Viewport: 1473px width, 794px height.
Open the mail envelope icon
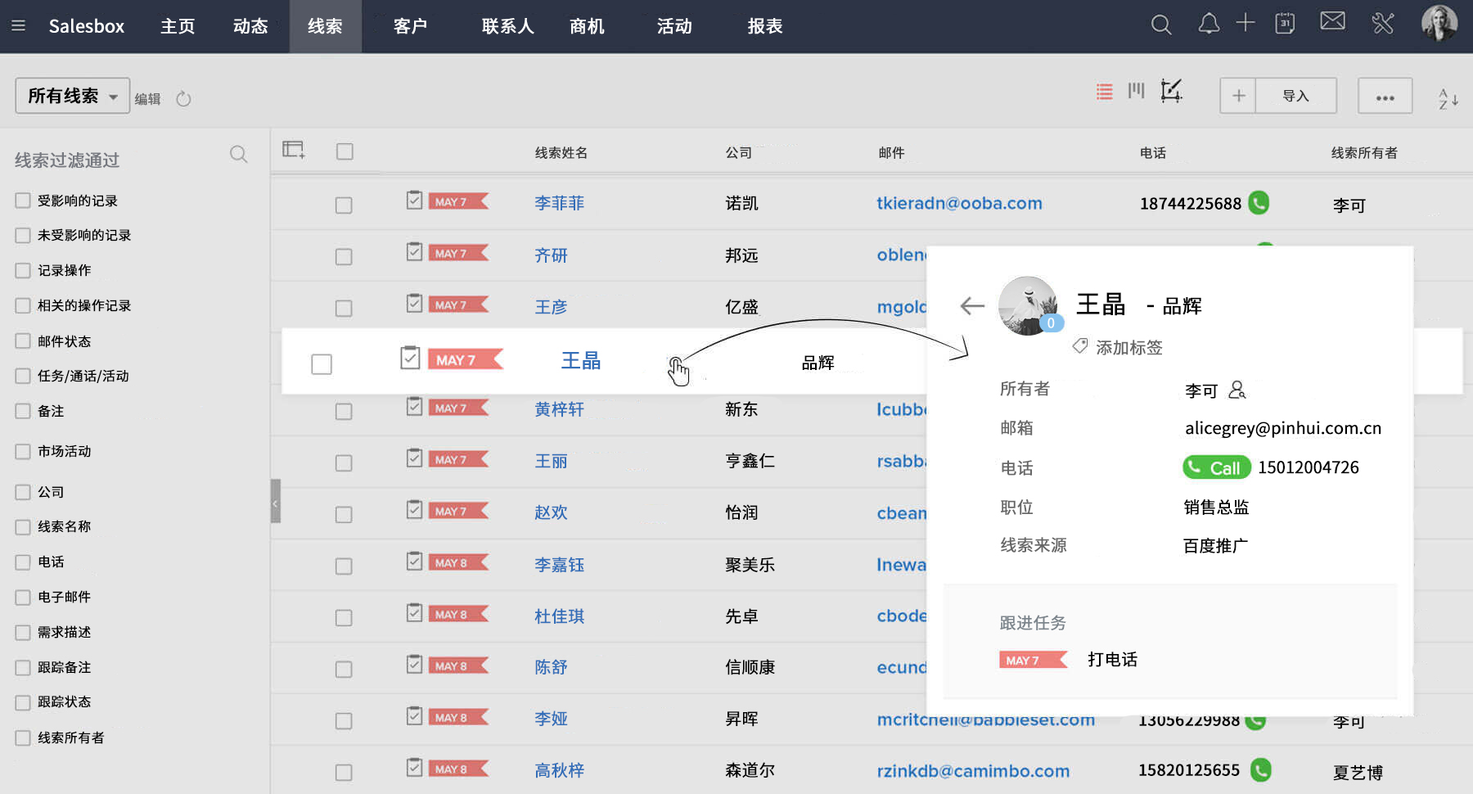tap(1332, 21)
